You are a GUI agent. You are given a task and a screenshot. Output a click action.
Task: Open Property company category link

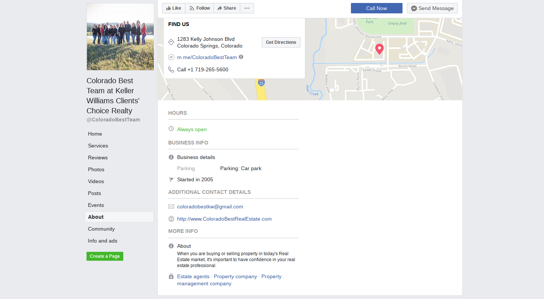click(235, 276)
